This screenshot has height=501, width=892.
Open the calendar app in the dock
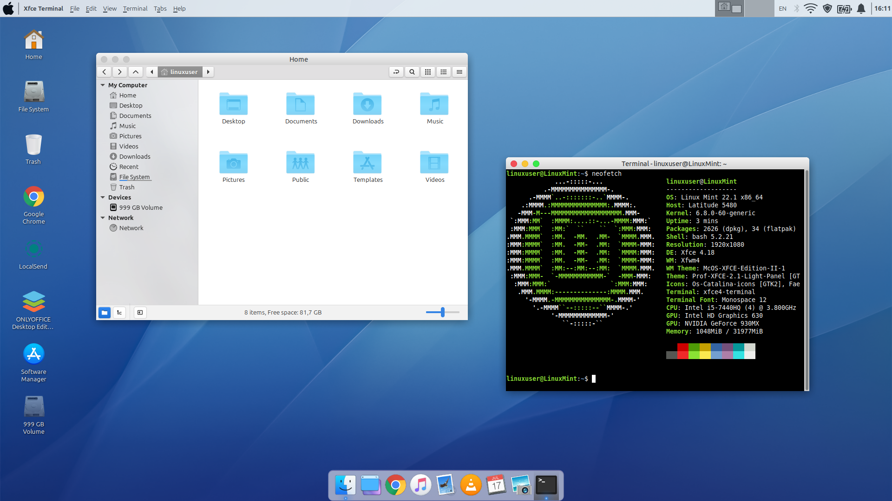[x=496, y=485]
